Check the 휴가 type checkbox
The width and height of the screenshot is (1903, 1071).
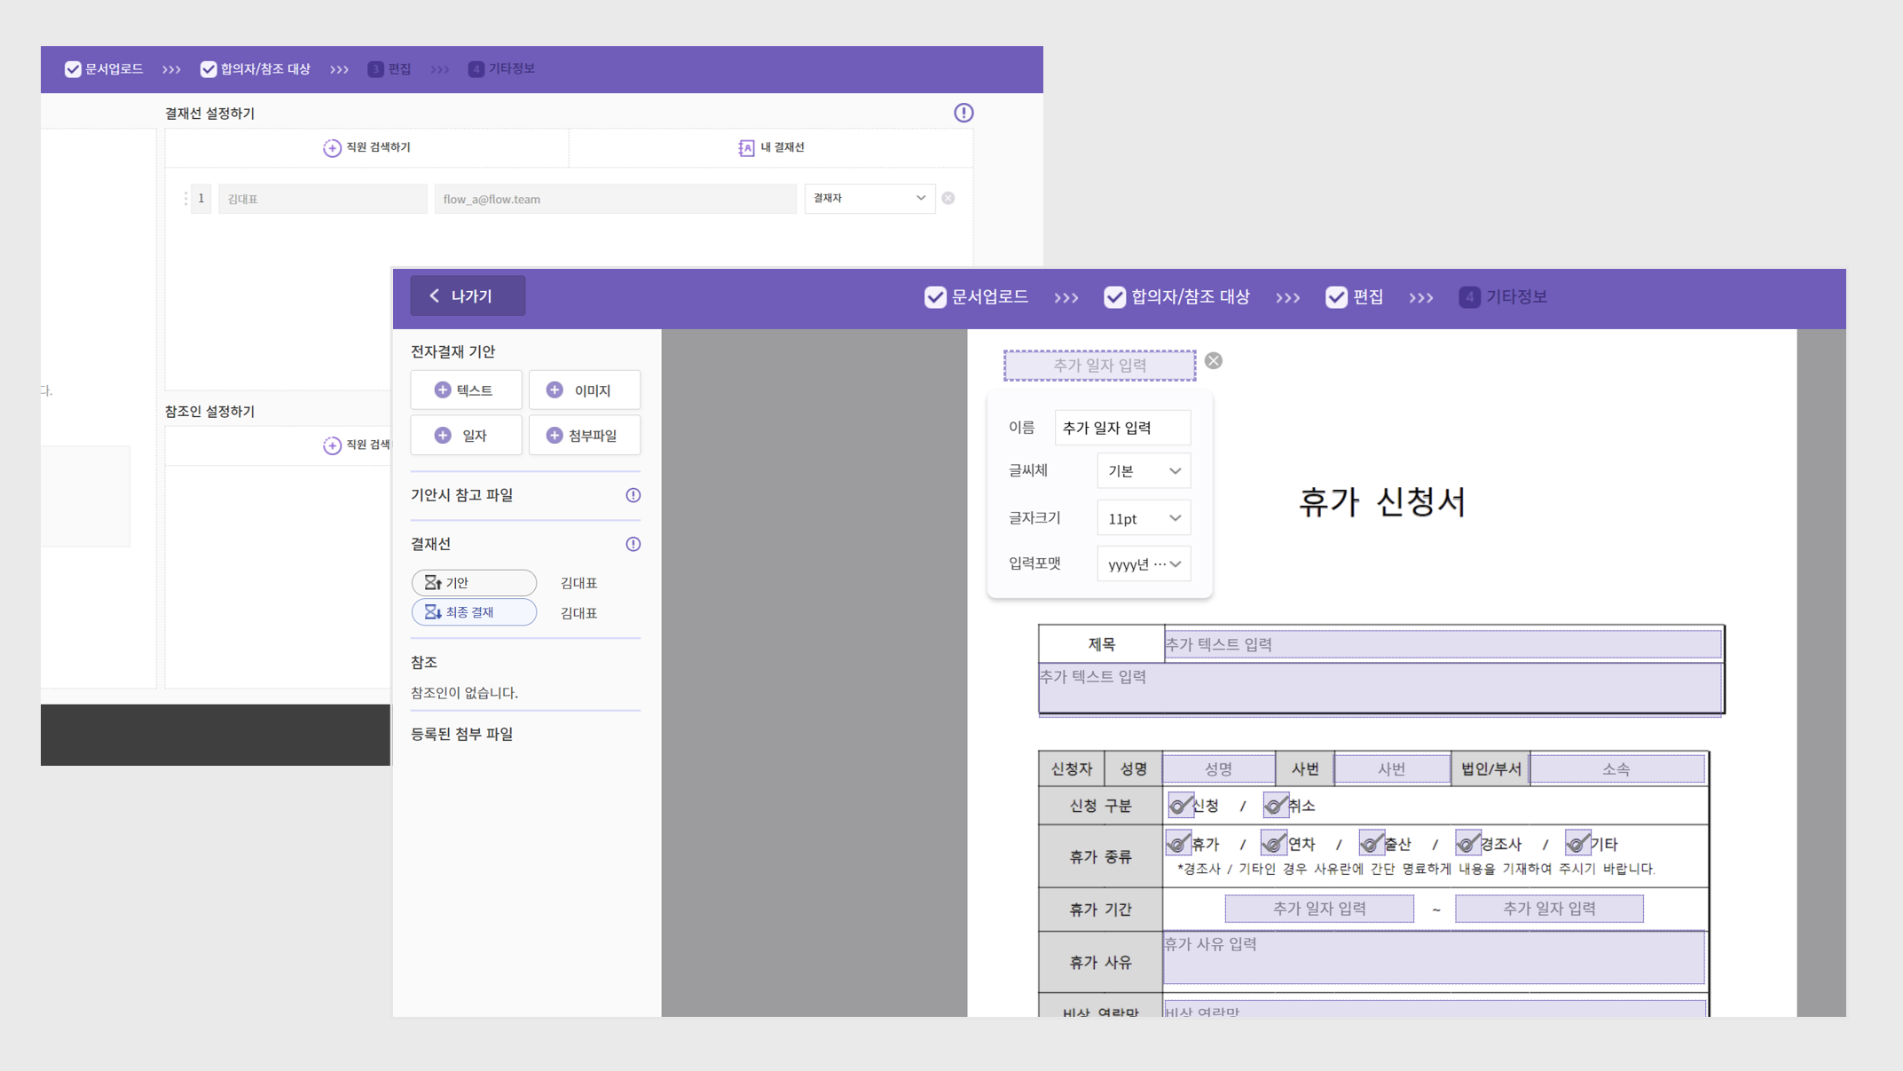1178,843
